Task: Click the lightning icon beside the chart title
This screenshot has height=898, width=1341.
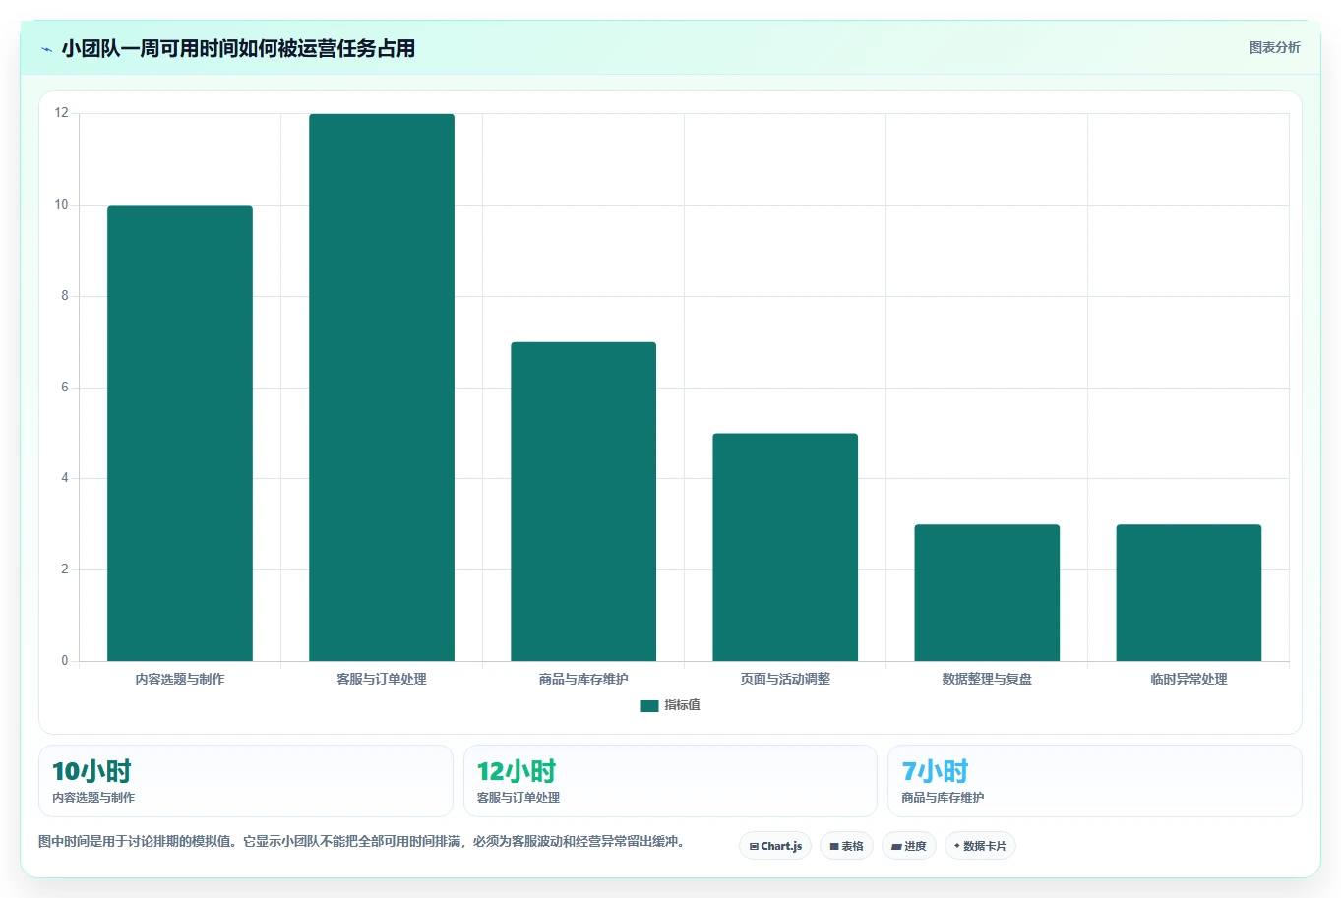Action: 46,49
